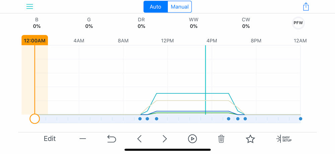The width and height of the screenshot is (335, 154).
Task: Select the 12:00AM orange time label
Action: pos(35,40)
